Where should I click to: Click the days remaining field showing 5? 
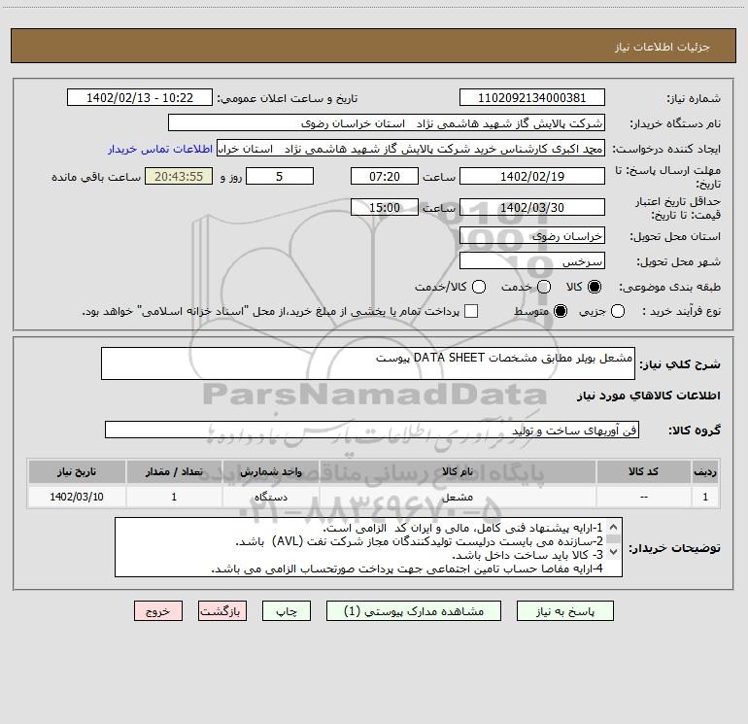pyautogui.click(x=280, y=176)
